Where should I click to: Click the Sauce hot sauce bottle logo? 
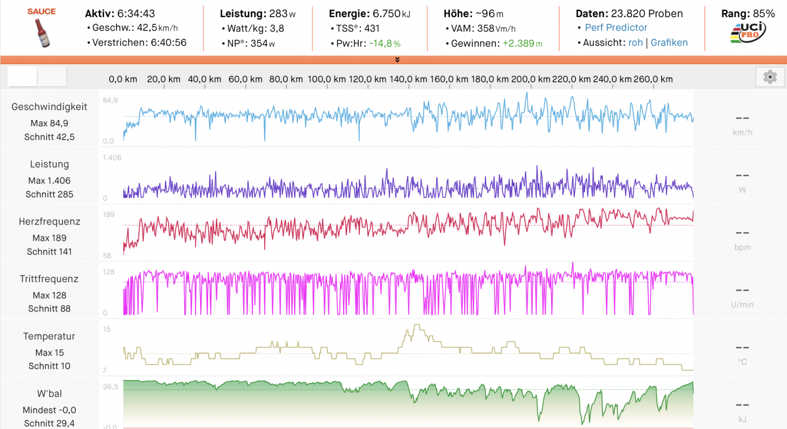point(42,32)
